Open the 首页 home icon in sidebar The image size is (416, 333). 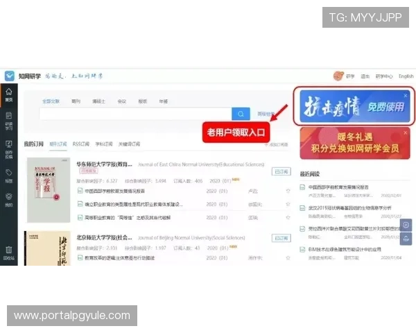click(9, 95)
